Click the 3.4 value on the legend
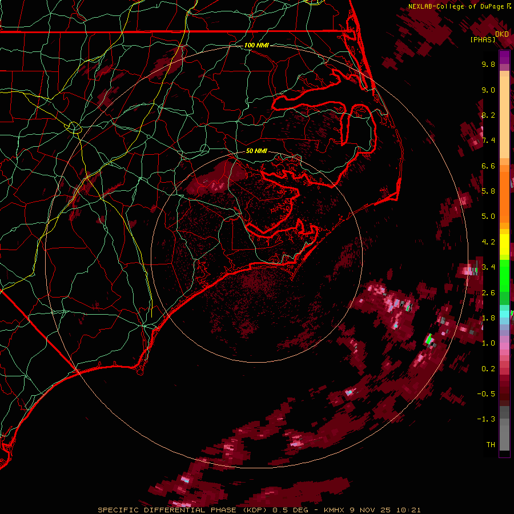 488,267
